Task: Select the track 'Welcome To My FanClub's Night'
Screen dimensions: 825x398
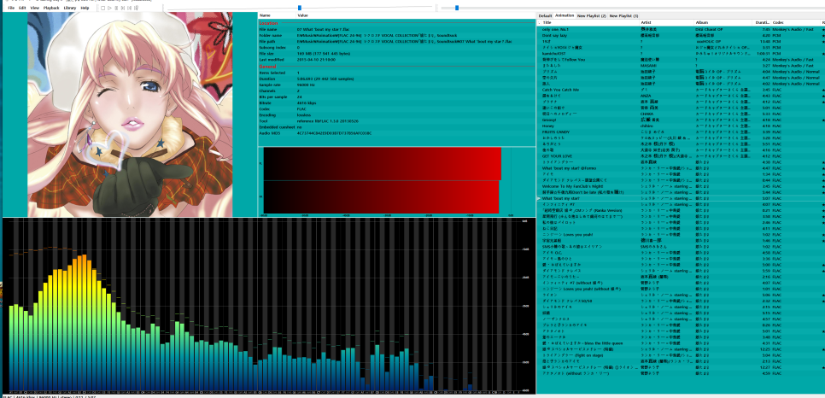Action: click(x=681, y=186)
